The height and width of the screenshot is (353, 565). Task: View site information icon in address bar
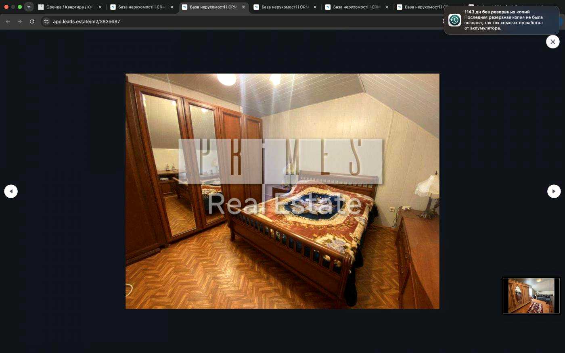(46, 21)
